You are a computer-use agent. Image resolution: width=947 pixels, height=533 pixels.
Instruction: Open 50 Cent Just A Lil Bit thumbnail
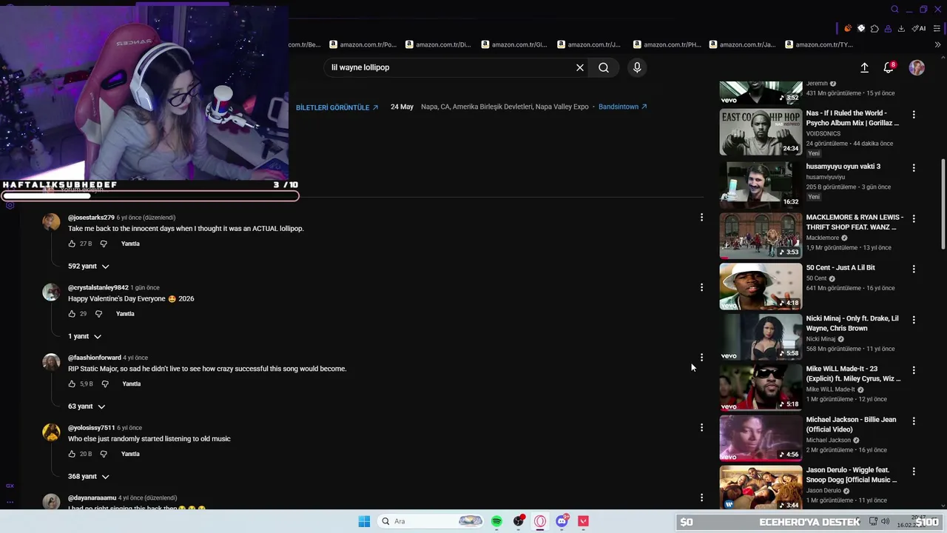pos(761,286)
